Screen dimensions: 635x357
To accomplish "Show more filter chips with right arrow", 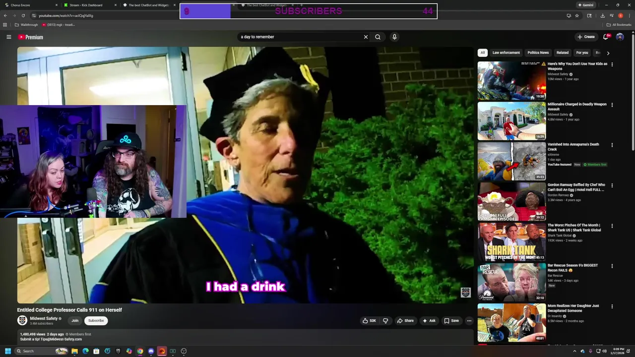I will 608,53.
